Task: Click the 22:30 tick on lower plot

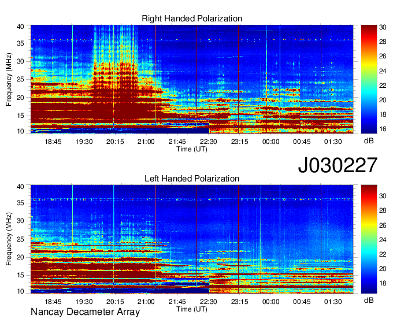Action: point(209,302)
